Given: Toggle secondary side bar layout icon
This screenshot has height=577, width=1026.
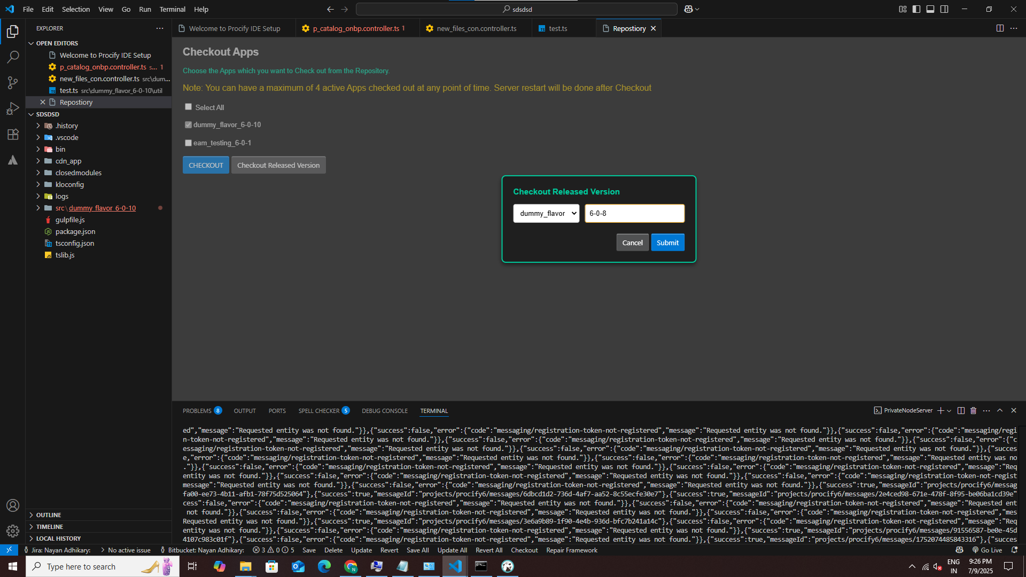Looking at the screenshot, I should (x=944, y=9).
